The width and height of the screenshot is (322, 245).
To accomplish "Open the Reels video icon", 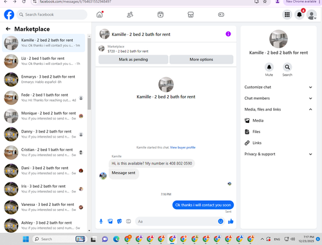I will tap(160, 15).
